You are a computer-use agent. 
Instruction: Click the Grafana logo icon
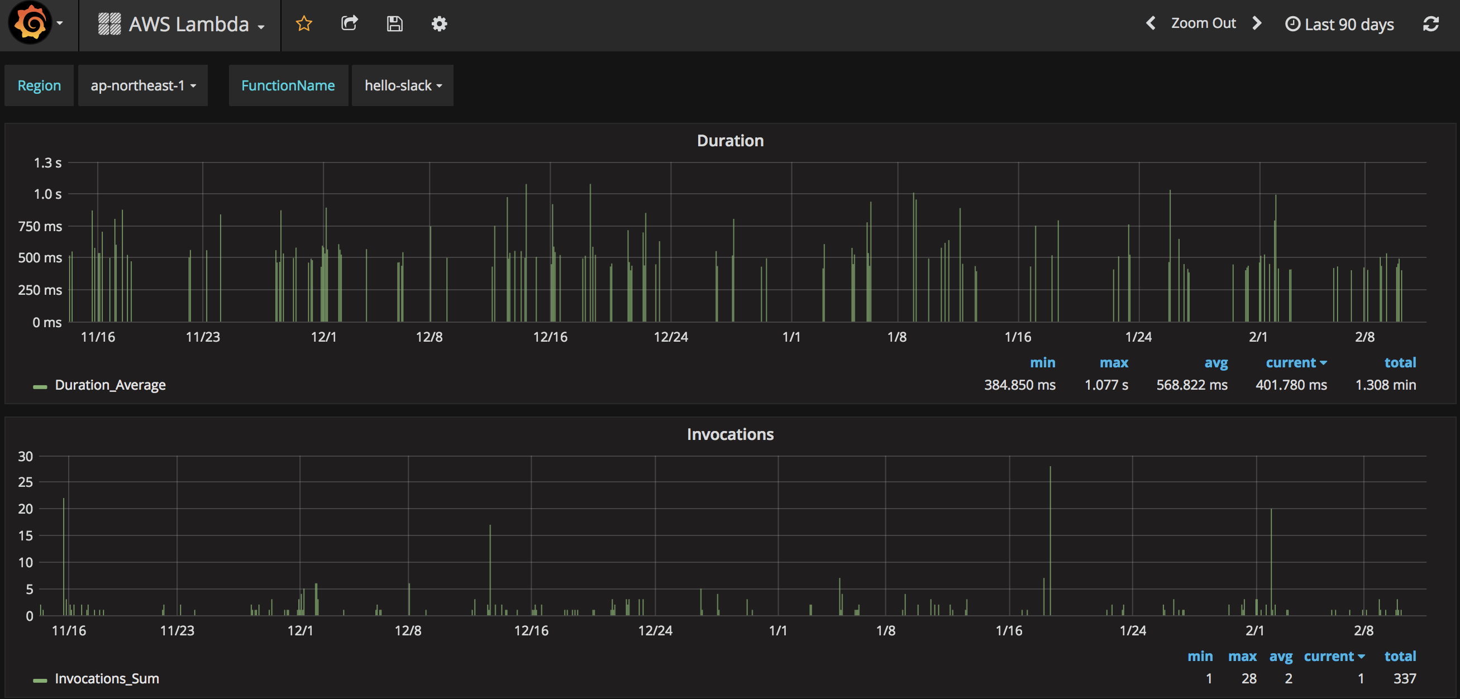tap(31, 23)
